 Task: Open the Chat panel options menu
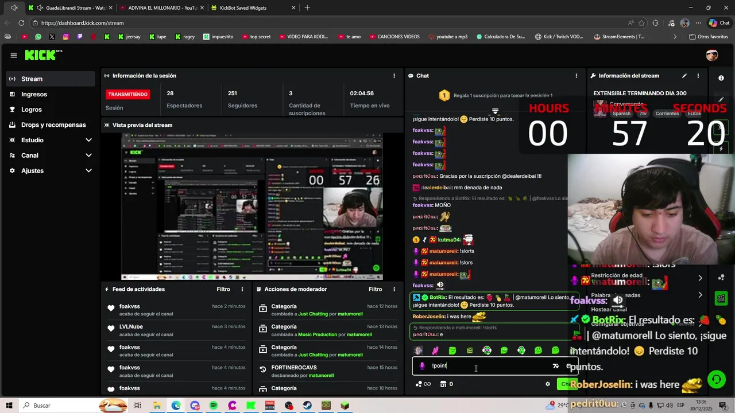coord(577,76)
